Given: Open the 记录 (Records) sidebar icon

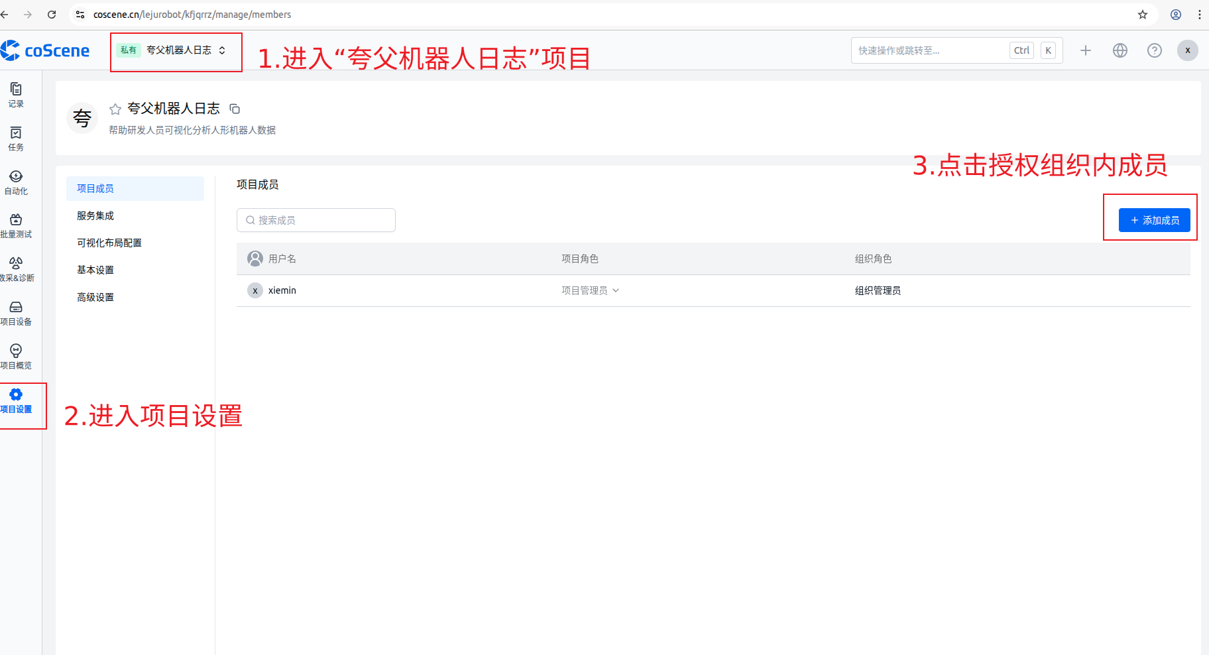Looking at the screenshot, I should 15,93.
